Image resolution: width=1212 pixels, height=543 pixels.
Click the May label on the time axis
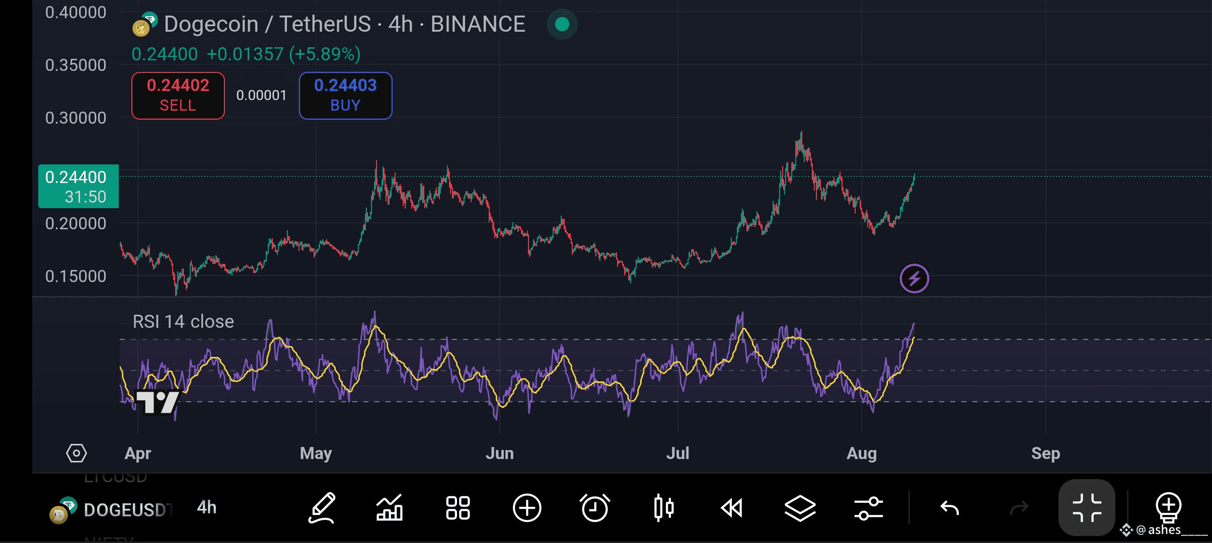point(316,453)
